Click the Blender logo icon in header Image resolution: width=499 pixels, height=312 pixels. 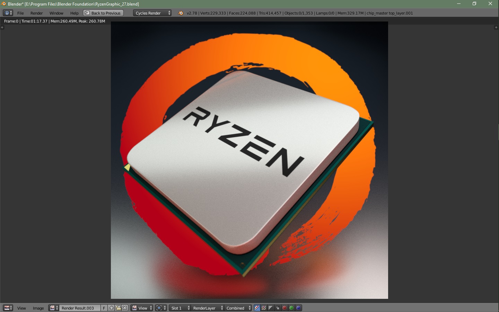(x=181, y=13)
